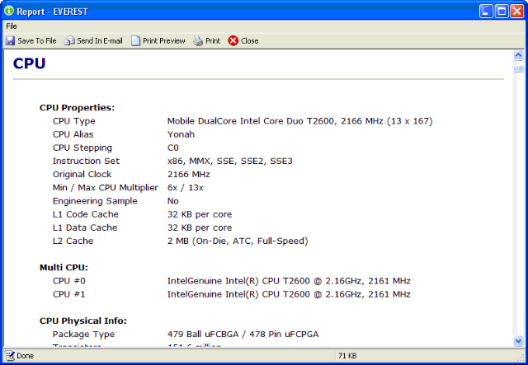Click the 6x / 13x value
The width and height of the screenshot is (528, 365).
186,188
